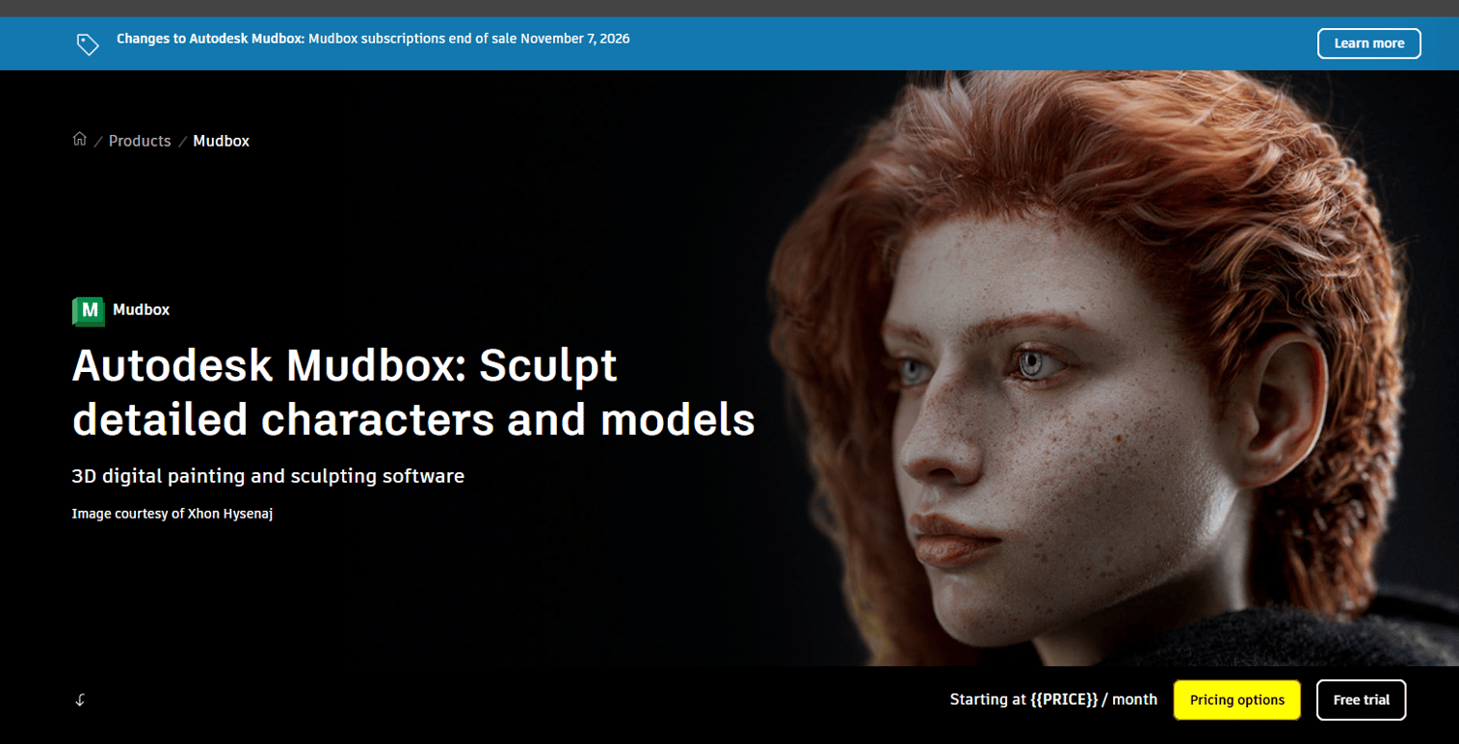Screen dimensions: 1459x744
Task: Click the Mudbox label beside the logo
Action: (x=141, y=310)
